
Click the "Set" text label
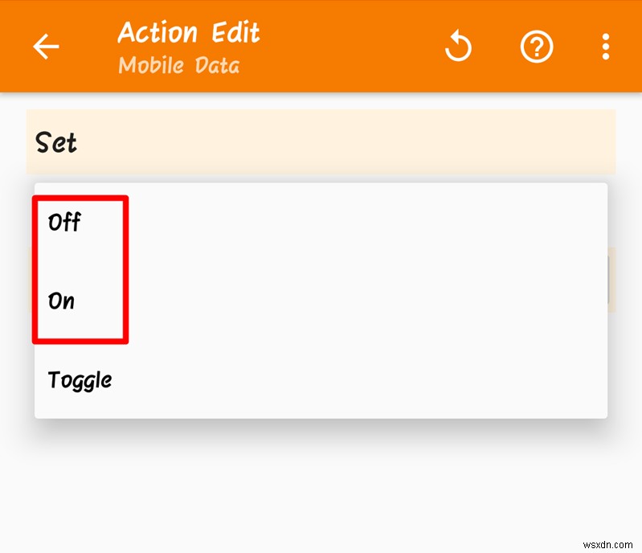point(56,143)
